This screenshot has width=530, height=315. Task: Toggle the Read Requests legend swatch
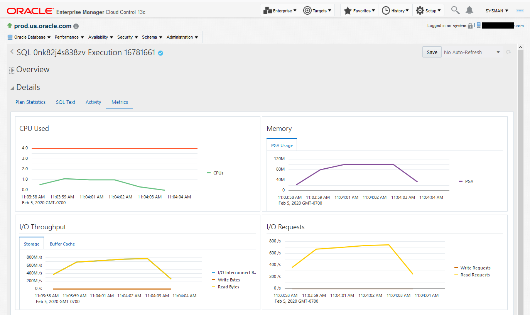(x=457, y=275)
